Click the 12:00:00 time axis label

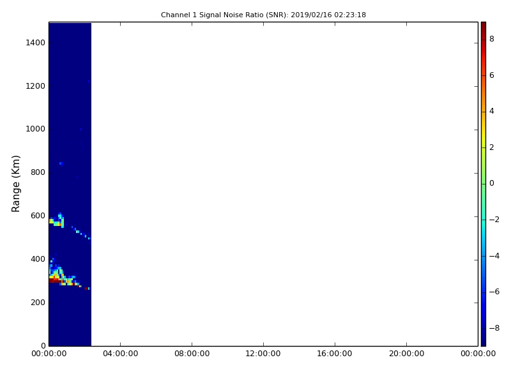(263, 354)
